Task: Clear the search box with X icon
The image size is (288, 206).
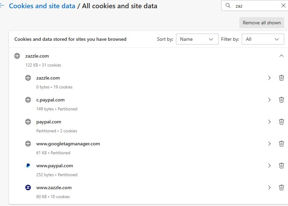Action: pos(284,6)
